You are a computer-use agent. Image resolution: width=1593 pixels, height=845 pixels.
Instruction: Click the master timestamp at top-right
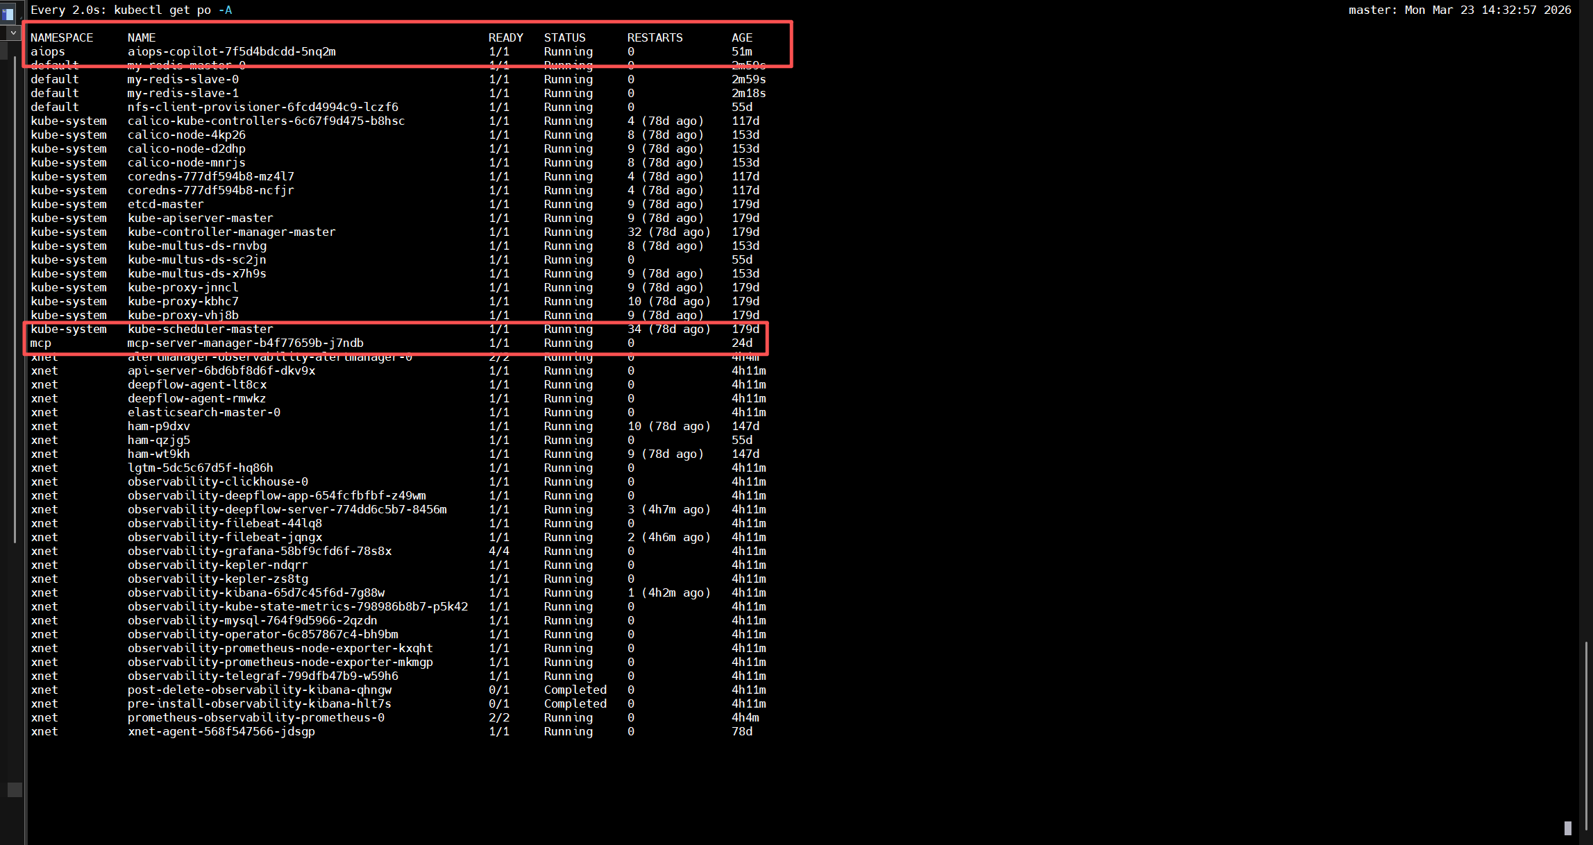click(x=1459, y=10)
